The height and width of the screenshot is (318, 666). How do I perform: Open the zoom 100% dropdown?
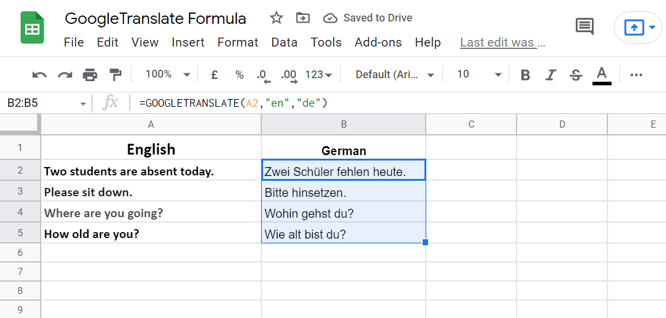pos(168,75)
